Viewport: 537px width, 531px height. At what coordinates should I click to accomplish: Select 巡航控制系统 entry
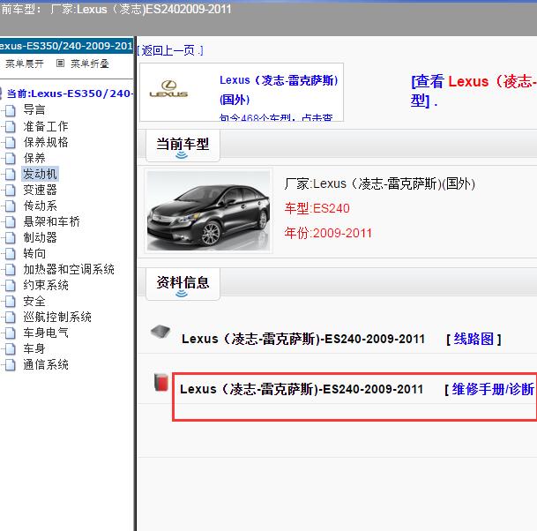[57, 318]
